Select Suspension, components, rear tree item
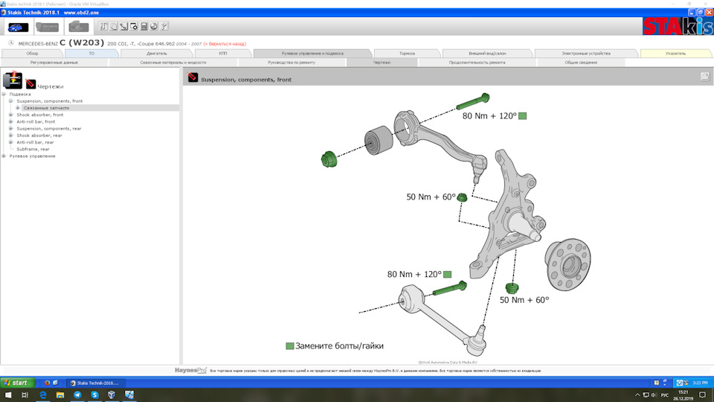Screen dimensions: 714x402 coord(49,129)
